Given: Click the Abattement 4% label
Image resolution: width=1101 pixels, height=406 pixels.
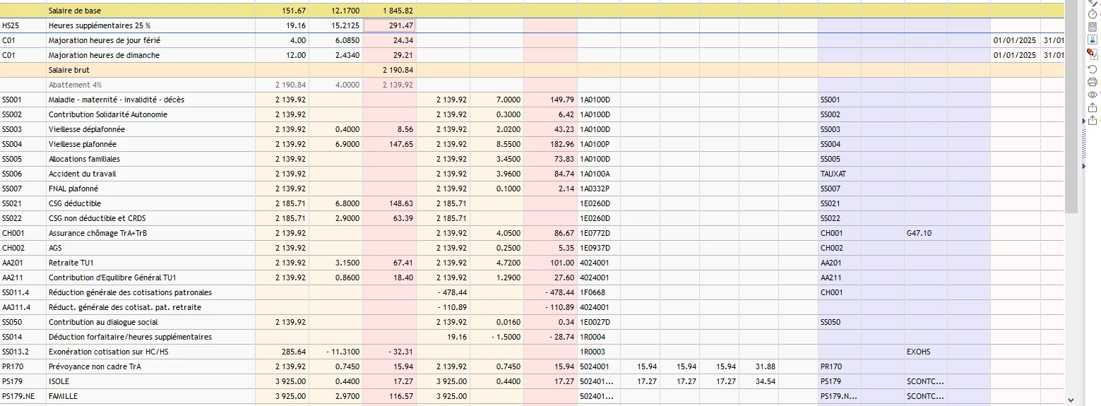Looking at the screenshot, I should point(75,85).
